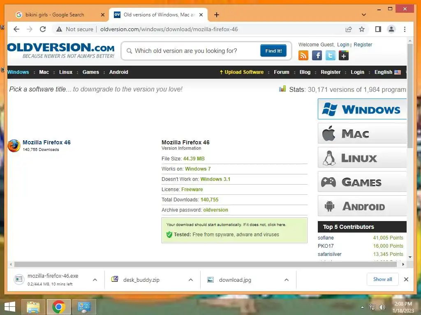Open the Blog nav link
The width and height of the screenshot is (421, 315).
click(305, 72)
